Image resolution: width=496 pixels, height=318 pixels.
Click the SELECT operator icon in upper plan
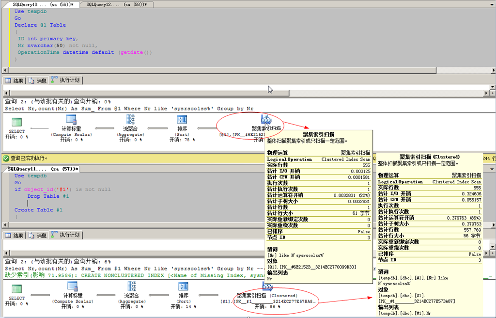click(17, 122)
